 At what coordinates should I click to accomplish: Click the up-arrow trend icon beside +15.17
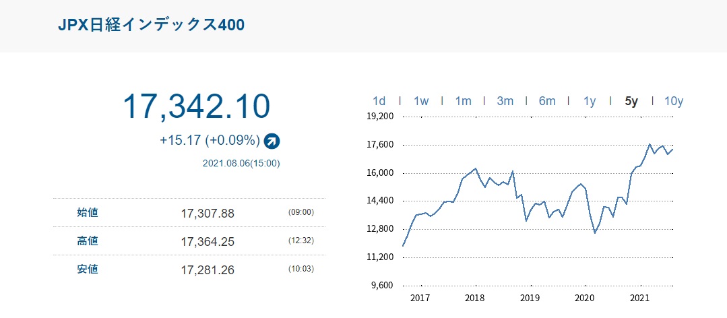click(273, 141)
